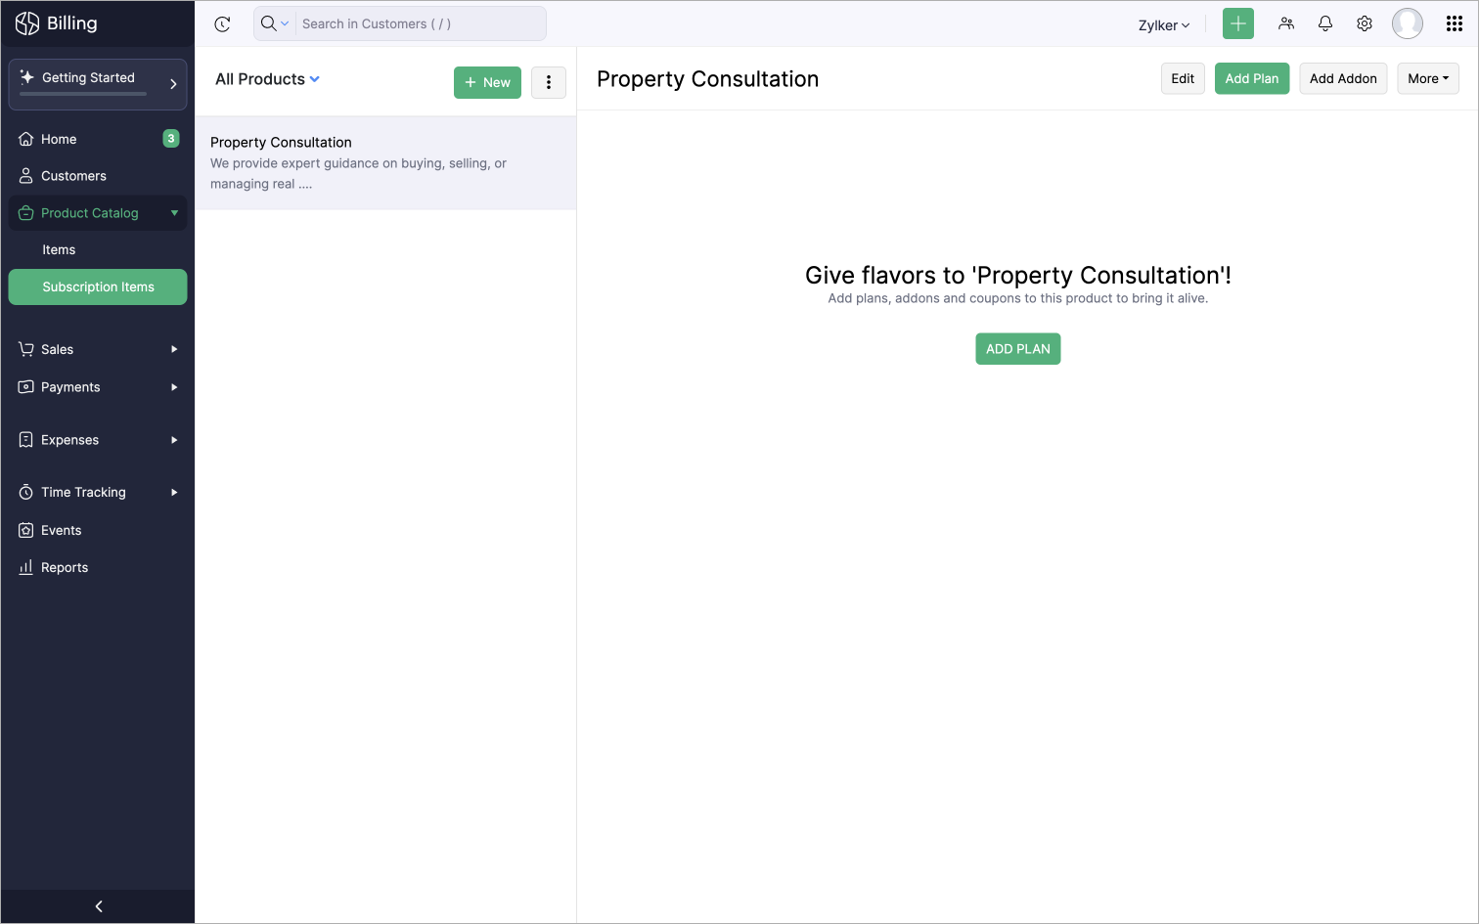Screen dimensions: 1479x924
Task: Click the green quick create plus icon
Action: coord(1238,23)
